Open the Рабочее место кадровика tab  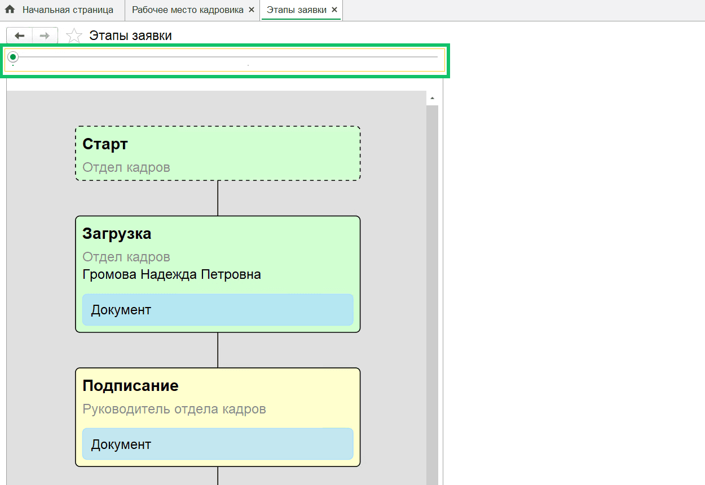(x=188, y=10)
